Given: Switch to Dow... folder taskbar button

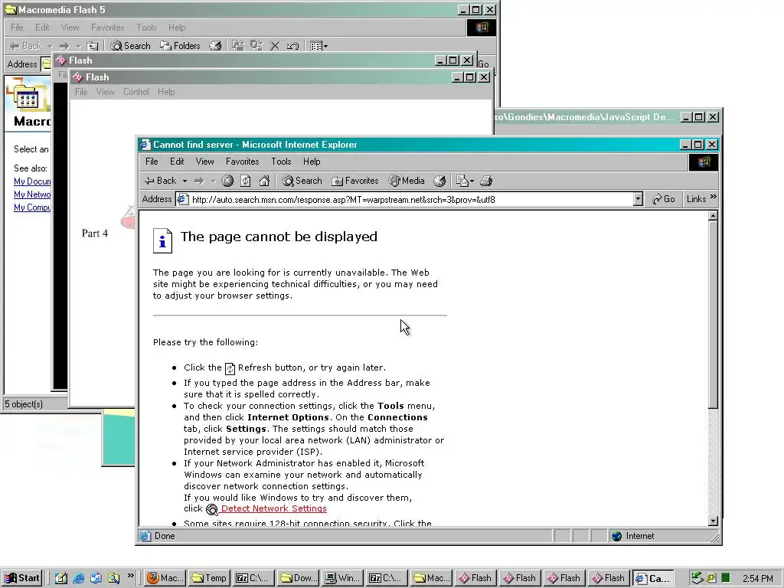Looking at the screenshot, I should (298, 578).
